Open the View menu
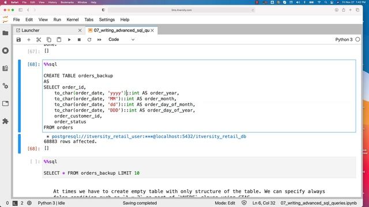The height and width of the screenshot is (207, 369). tap(43, 20)
